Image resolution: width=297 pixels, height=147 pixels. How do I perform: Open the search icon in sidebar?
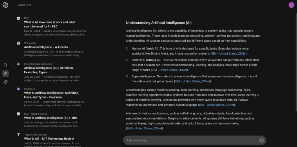(x=6, y=65)
